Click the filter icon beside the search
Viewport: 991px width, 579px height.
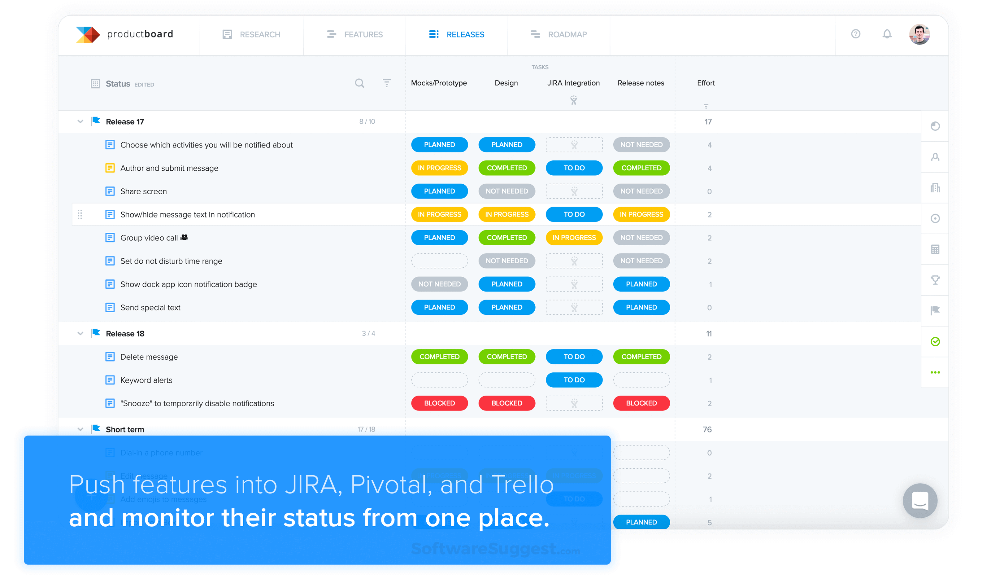(387, 83)
